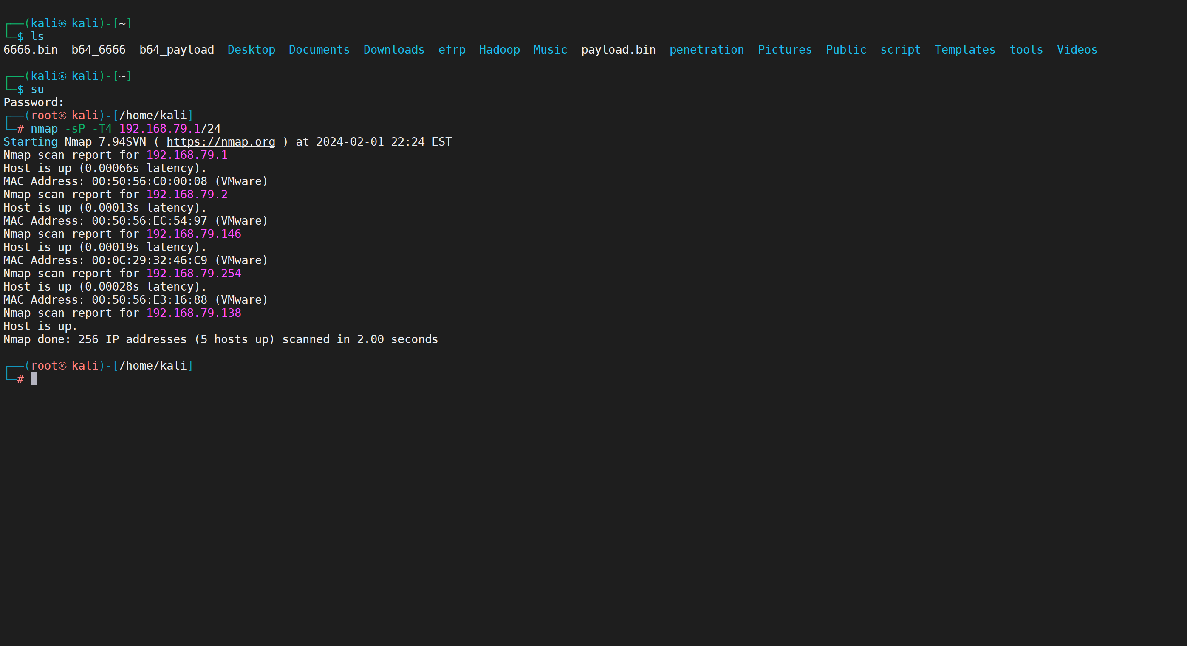
Task: Click the 'Password:' prompt line
Action: tap(34, 102)
